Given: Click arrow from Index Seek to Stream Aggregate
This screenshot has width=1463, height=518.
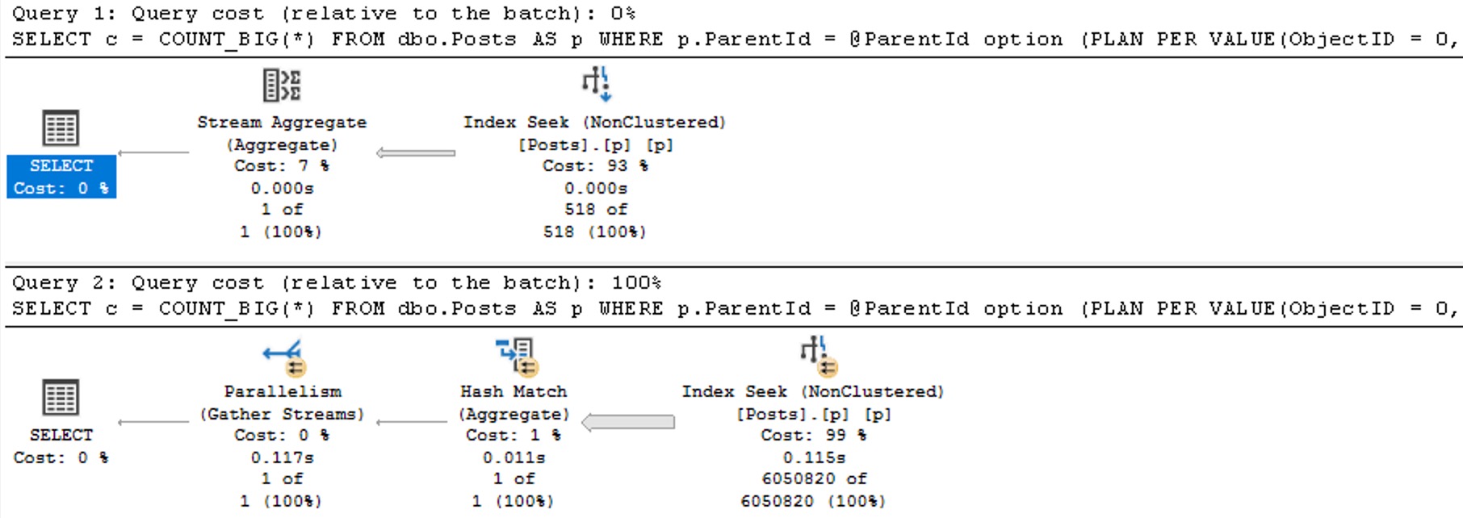Looking at the screenshot, I should (416, 152).
